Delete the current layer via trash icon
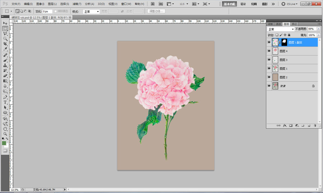The height and width of the screenshot is (193, 323). [315, 125]
